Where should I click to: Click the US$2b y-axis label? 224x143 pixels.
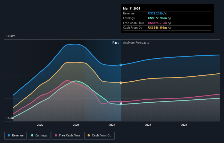pos(11,36)
